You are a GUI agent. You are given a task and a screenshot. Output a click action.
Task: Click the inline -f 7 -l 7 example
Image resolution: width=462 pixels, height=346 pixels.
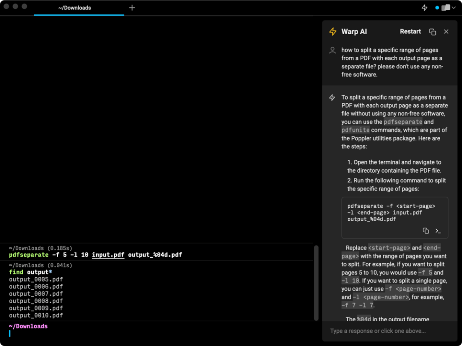pyautogui.click(x=357, y=305)
